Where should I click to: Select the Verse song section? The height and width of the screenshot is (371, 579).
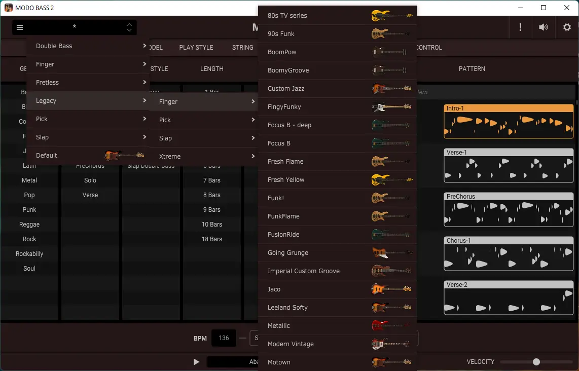coord(90,195)
